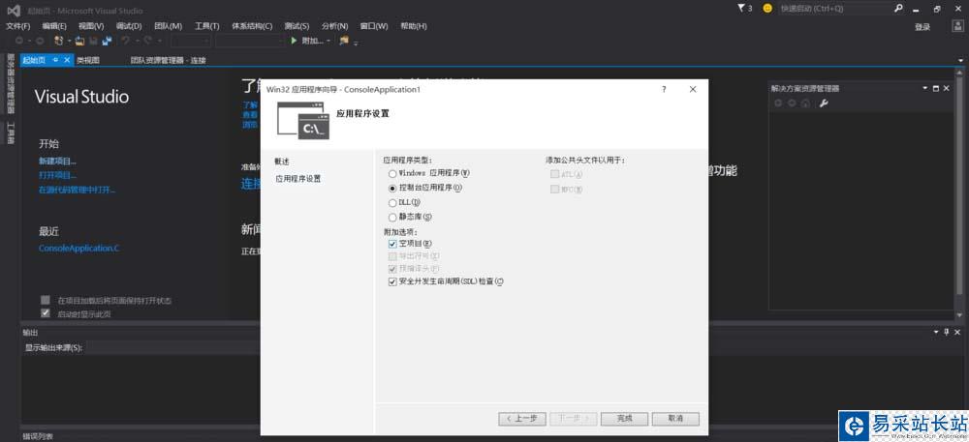Click the Open File toolbar icon

point(79,41)
